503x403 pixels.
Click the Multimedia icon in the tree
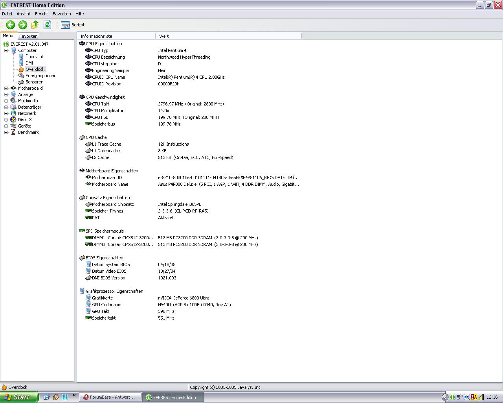pyautogui.click(x=13, y=101)
